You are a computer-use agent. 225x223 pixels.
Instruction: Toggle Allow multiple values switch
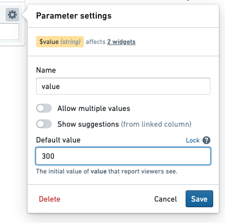point(44,108)
